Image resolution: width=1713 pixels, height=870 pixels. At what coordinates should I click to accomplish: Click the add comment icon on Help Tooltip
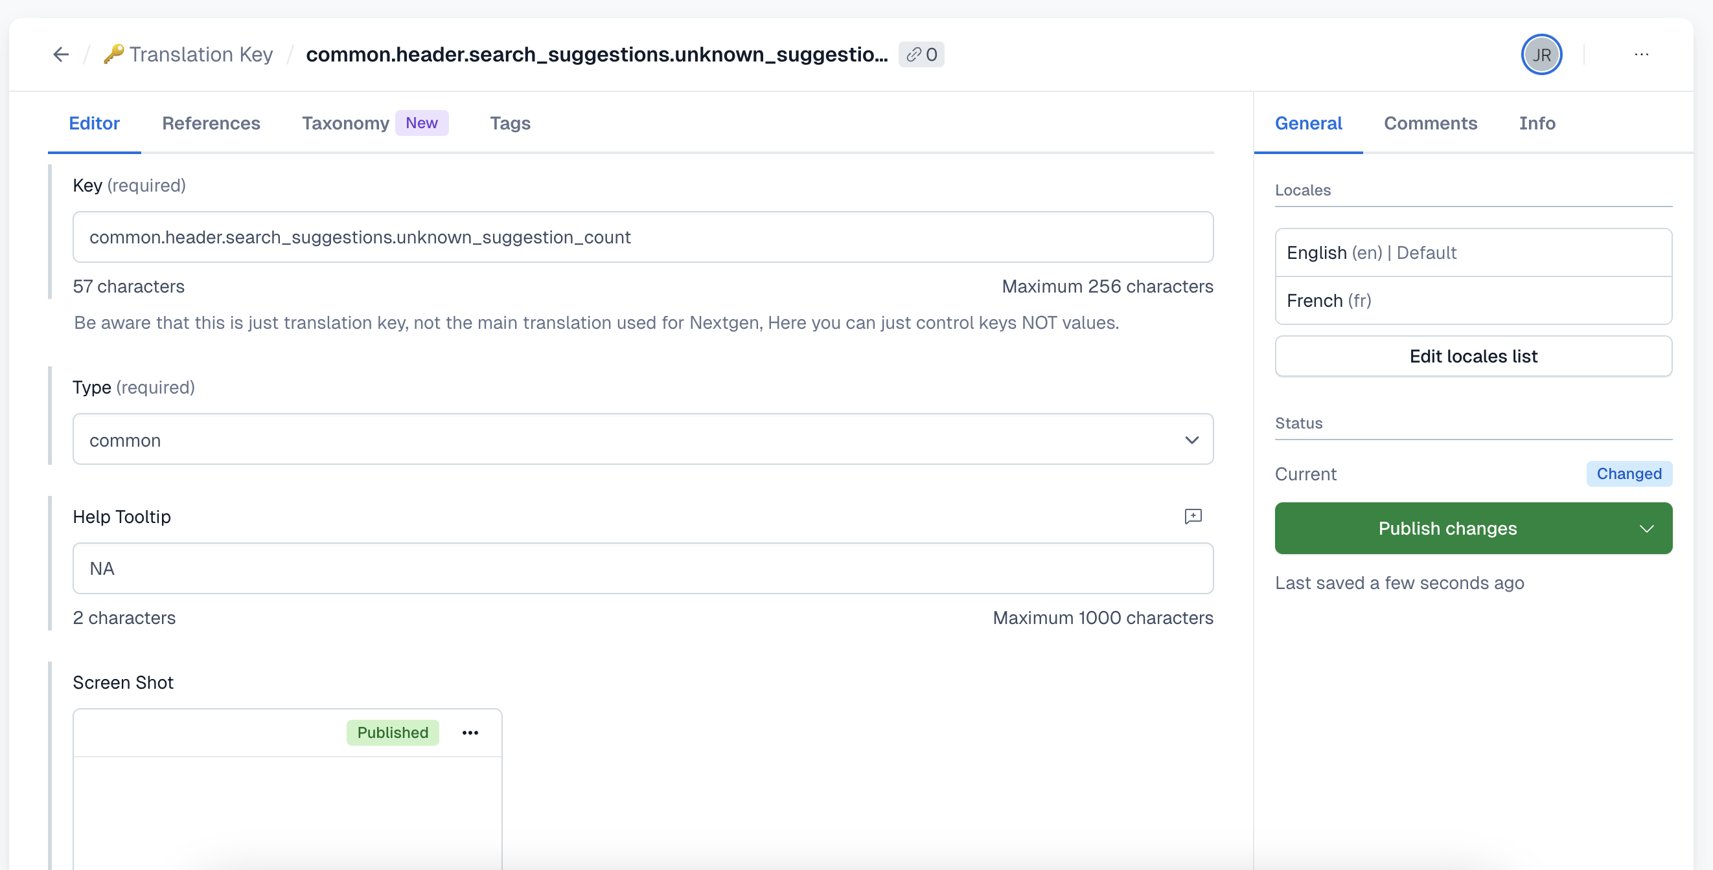1193,517
